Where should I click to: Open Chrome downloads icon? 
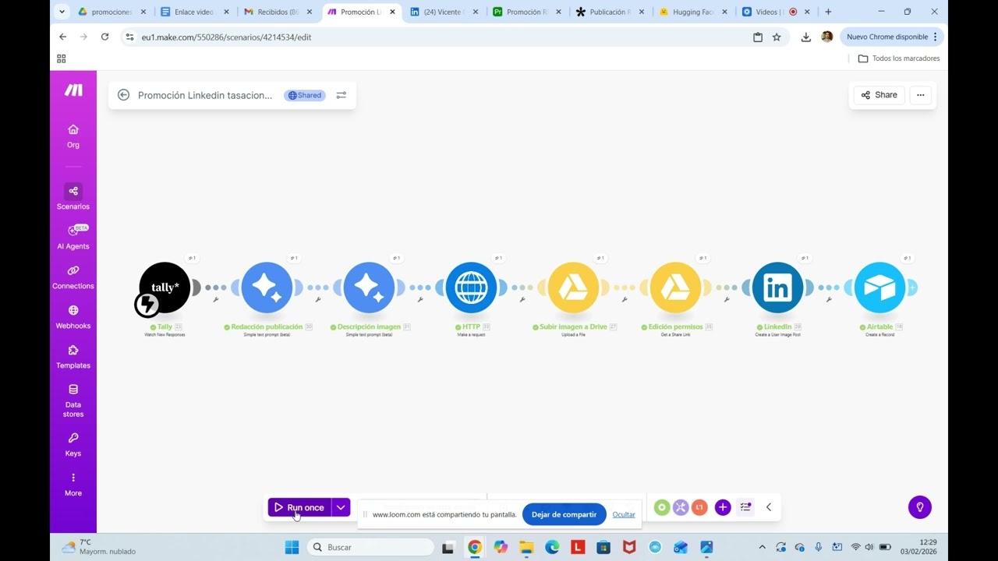pyautogui.click(x=805, y=37)
